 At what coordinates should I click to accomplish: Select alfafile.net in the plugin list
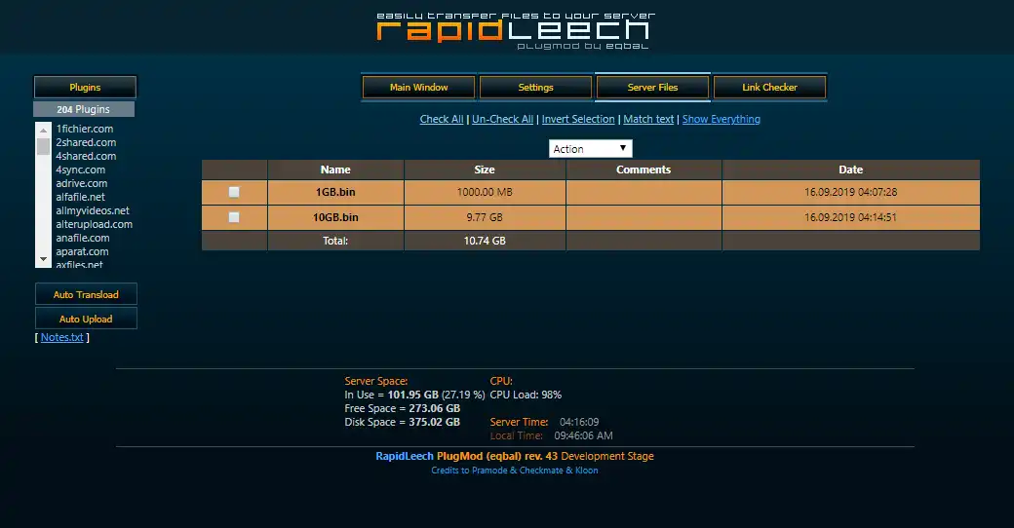pos(80,197)
